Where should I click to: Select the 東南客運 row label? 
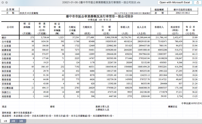tap(6, 75)
